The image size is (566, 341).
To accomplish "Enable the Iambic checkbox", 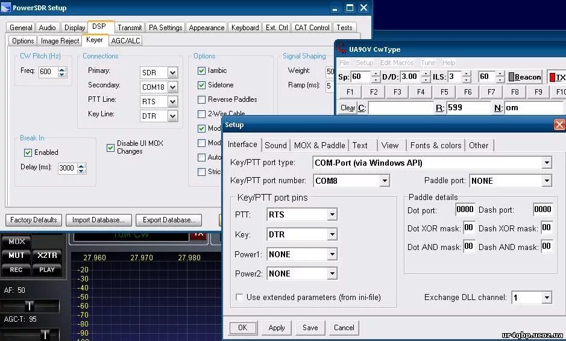I will (201, 70).
